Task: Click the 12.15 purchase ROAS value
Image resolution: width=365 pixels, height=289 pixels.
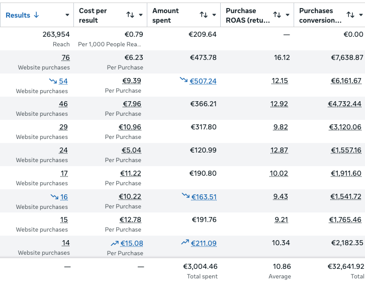Action: point(280,81)
